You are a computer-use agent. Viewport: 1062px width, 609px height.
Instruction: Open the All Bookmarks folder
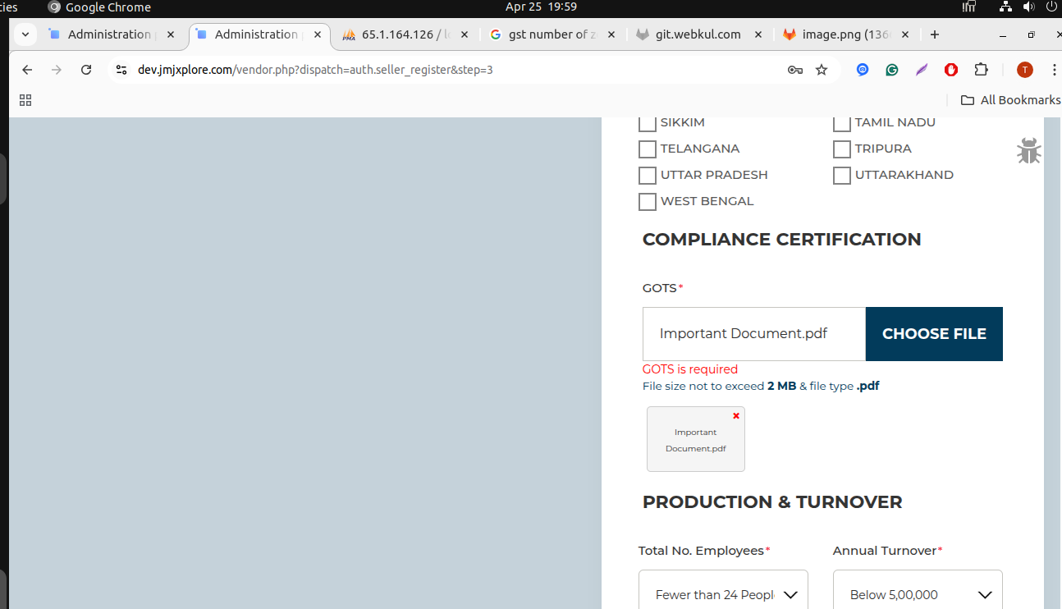click(1010, 100)
